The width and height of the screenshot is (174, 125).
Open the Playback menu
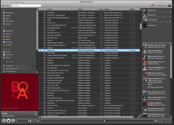tap(17, 2)
